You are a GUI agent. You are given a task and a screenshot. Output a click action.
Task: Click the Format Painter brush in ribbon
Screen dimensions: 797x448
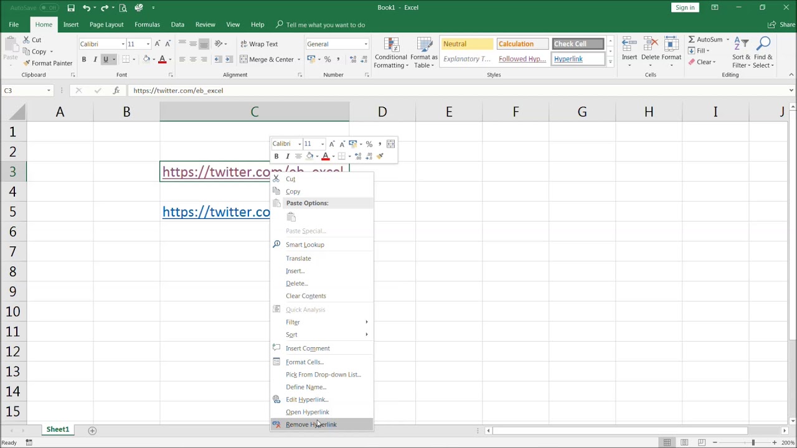click(27, 63)
